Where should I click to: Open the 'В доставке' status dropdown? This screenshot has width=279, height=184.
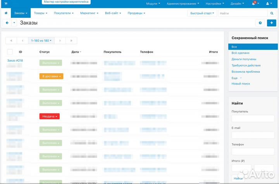51,76
